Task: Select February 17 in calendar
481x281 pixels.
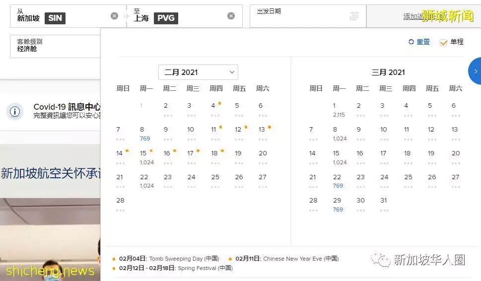Action: click(x=192, y=157)
